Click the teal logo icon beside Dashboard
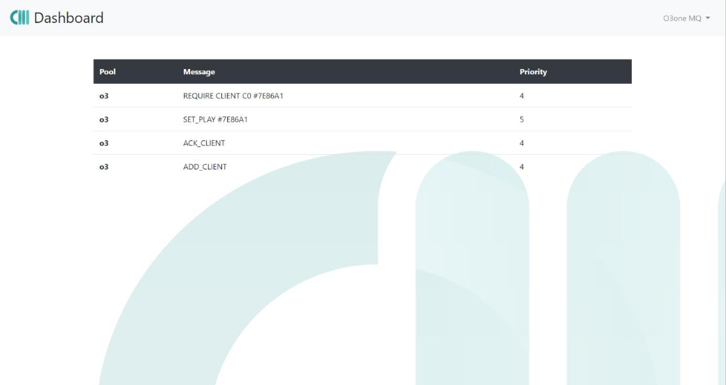This screenshot has width=726, height=385. [20, 18]
